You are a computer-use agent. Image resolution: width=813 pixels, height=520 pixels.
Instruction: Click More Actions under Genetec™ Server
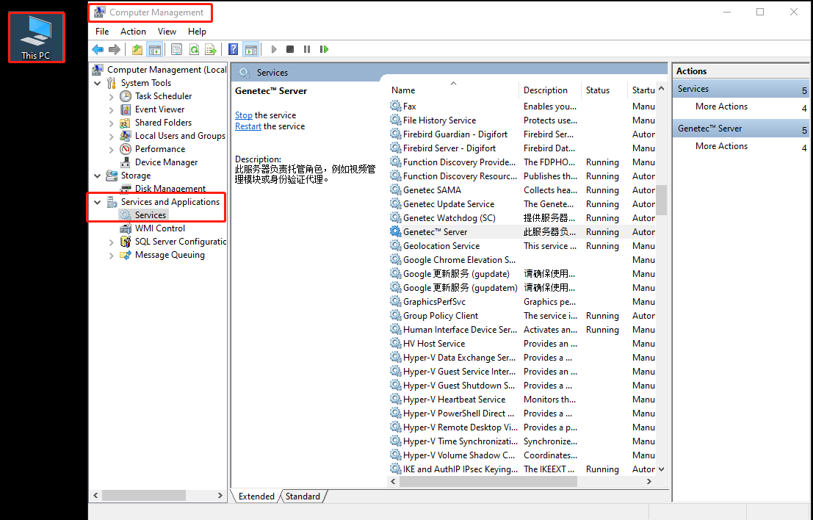[721, 146]
